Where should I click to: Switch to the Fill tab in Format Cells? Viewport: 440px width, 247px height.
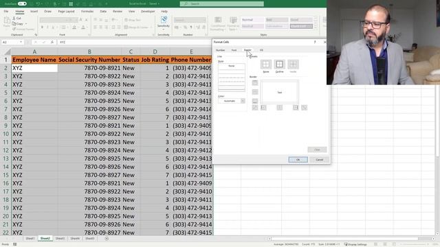(x=261, y=50)
